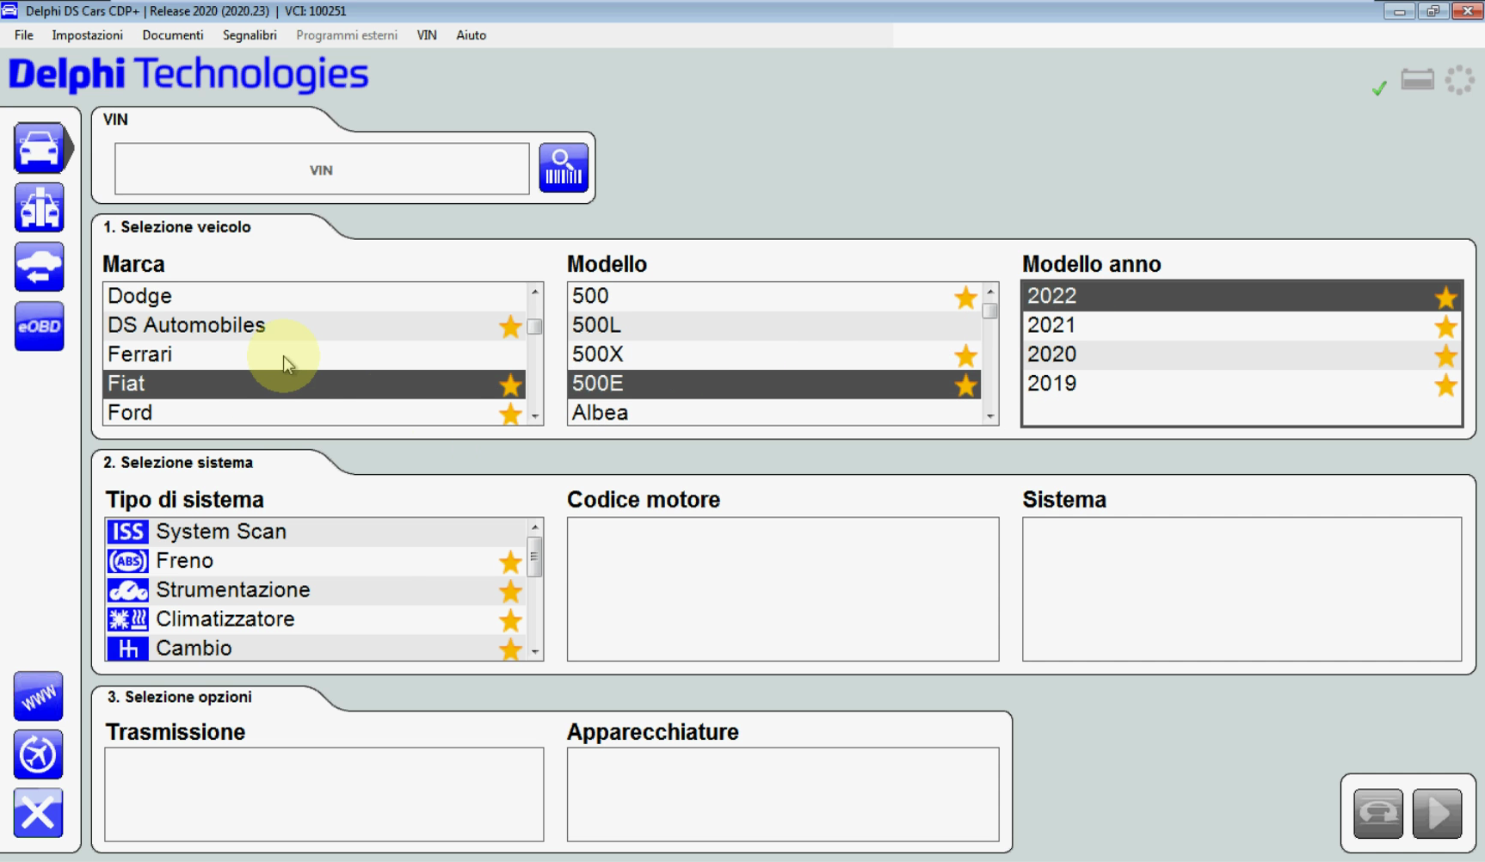Toggle favorite star for year 2021
The image size is (1485, 862).
[1445, 326]
